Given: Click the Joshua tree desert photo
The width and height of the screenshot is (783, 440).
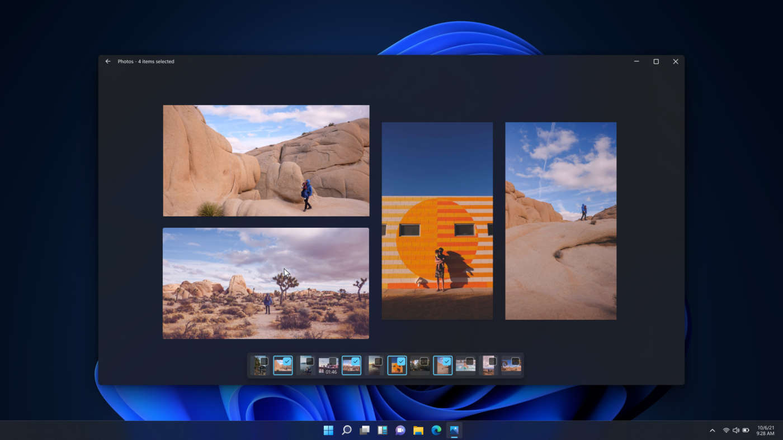Looking at the screenshot, I should [266, 283].
